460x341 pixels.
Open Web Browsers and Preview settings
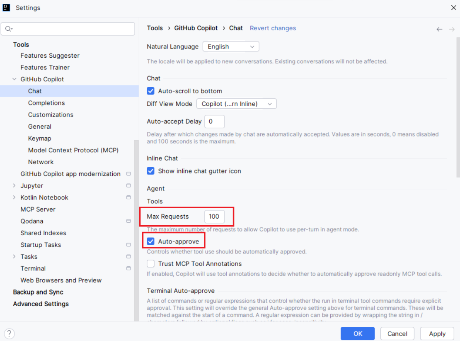pos(61,280)
